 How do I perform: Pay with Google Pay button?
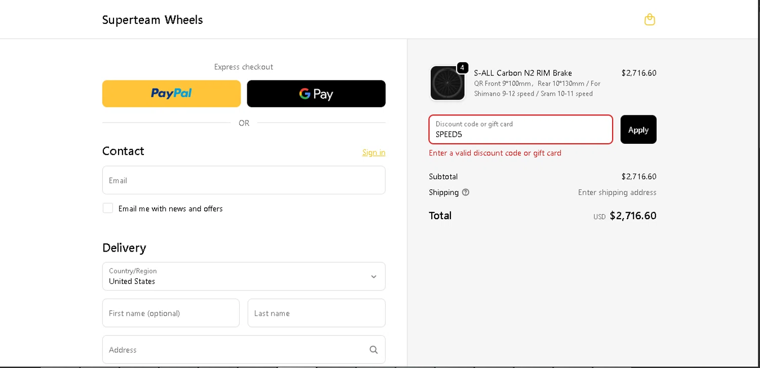tap(316, 94)
